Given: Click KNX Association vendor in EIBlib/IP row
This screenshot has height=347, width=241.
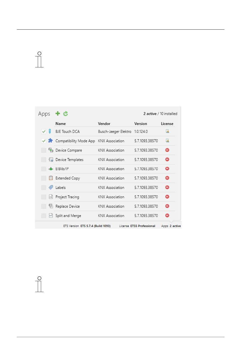Looking at the screenshot, I should tap(111, 169).
